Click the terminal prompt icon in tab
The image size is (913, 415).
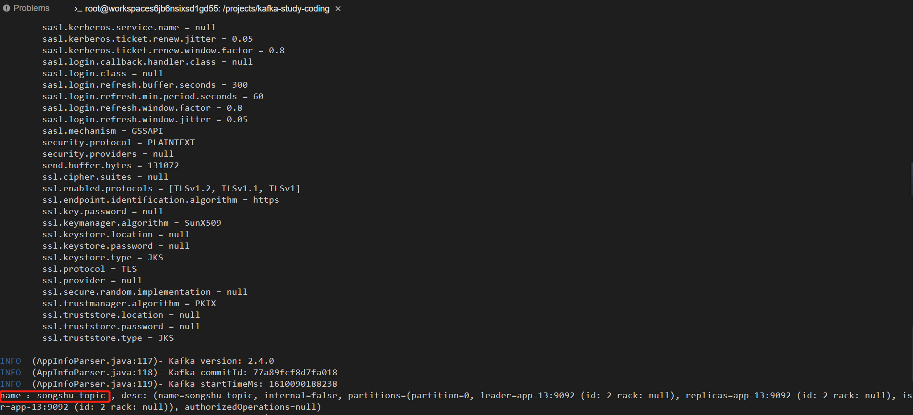click(x=78, y=9)
